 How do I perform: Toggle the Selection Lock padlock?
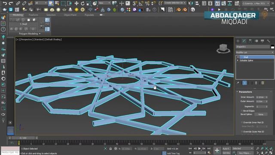[x=110, y=149]
